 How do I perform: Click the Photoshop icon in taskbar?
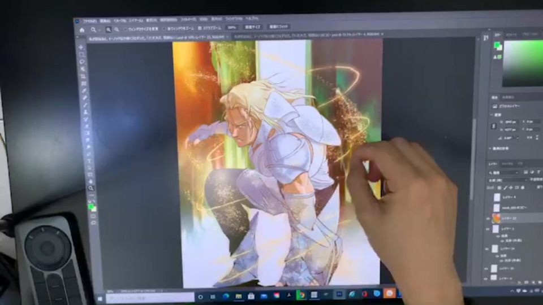click(339, 294)
